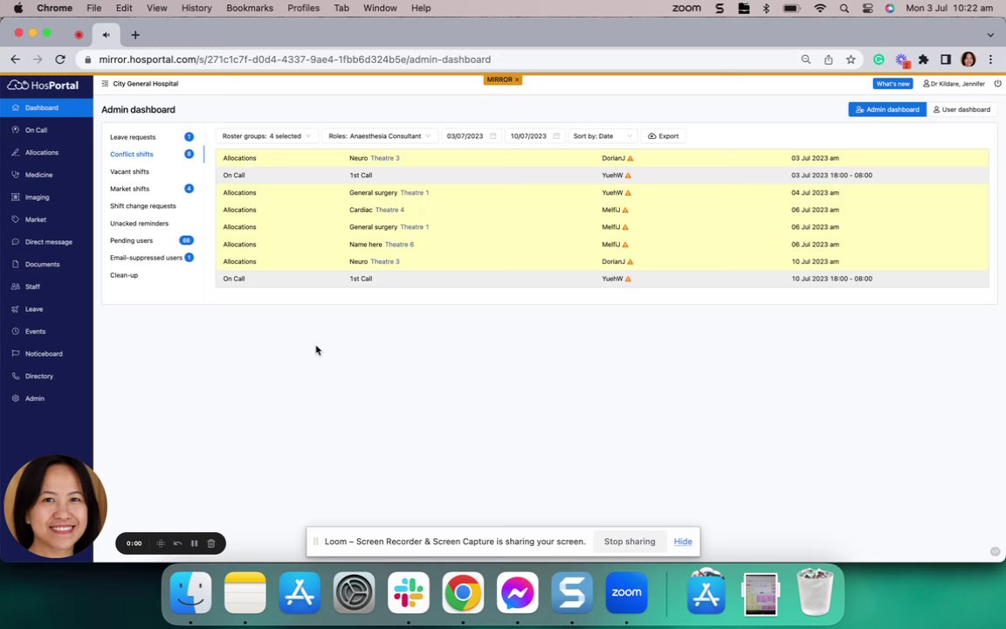The height and width of the screenshot is (629, 1006).
Task: Click warning icon in Cardiac MelfiJ row
Action: click(625, 210)
